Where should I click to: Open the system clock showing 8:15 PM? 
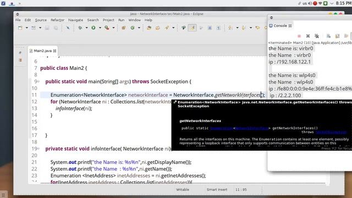tap(343, 3)
